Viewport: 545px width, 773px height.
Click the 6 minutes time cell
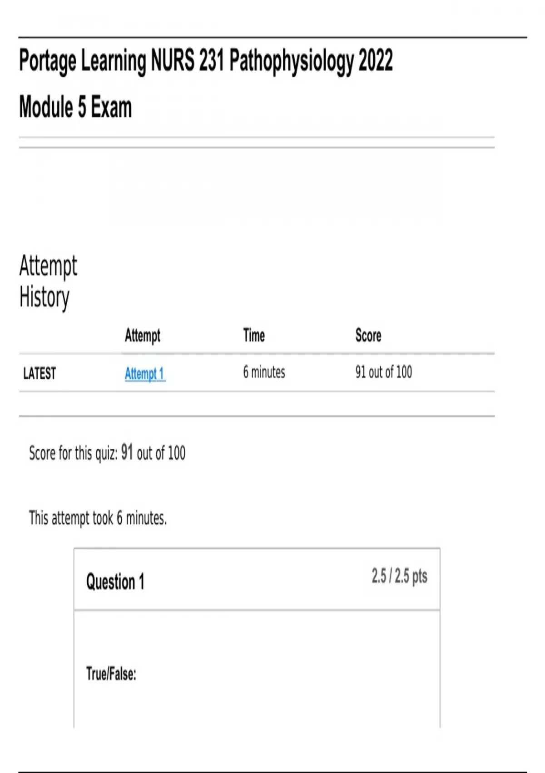coord(264,372)
